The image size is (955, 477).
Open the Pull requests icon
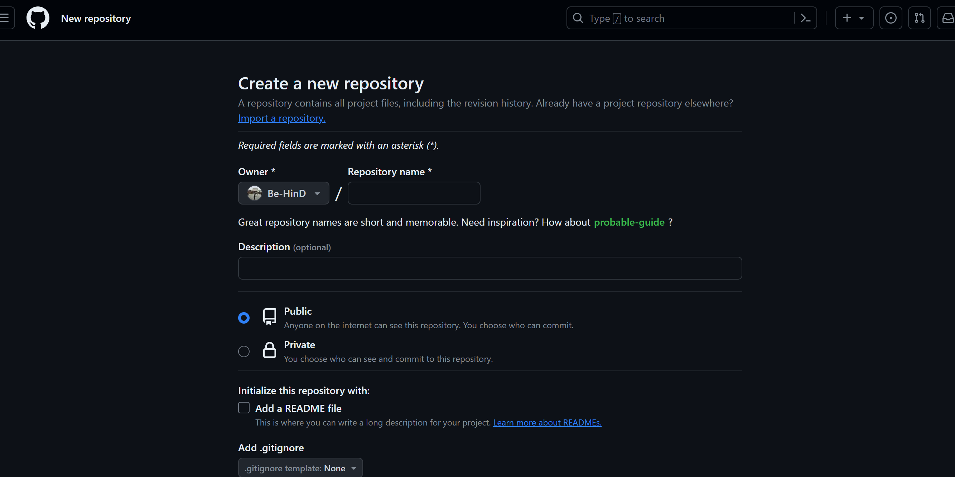[919, 18]
